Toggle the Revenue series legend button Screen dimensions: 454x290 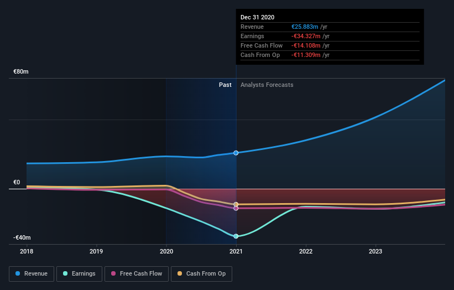tap(32, 274)
